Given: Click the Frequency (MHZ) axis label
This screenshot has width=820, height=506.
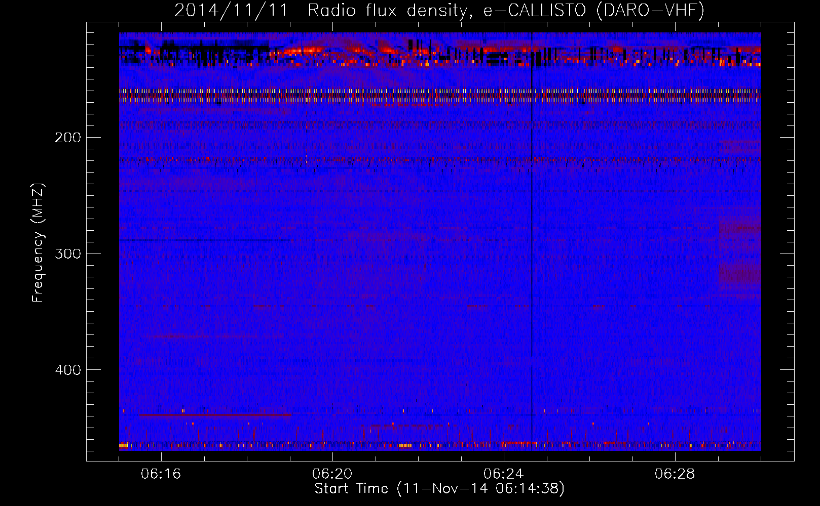Looking at the screenshot, I should pos(38,243).
